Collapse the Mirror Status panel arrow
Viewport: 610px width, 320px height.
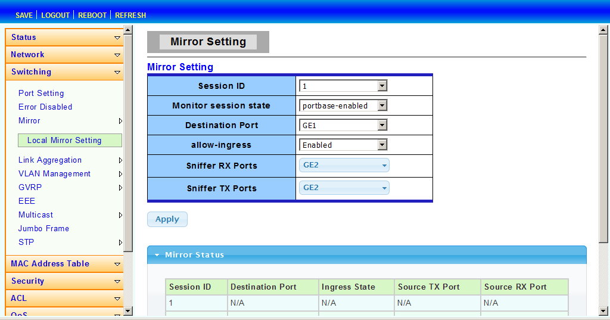click(157, 255)
